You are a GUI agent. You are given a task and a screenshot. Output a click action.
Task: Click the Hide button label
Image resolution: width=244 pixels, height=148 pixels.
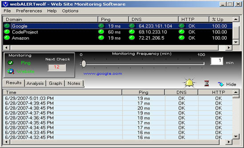click(x=231, y=84)
